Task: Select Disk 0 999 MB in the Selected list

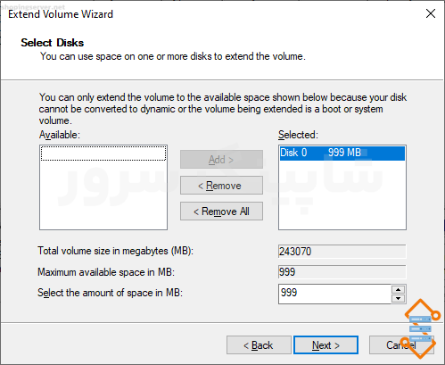Action: pyautogui.click(x=342, y=153)
